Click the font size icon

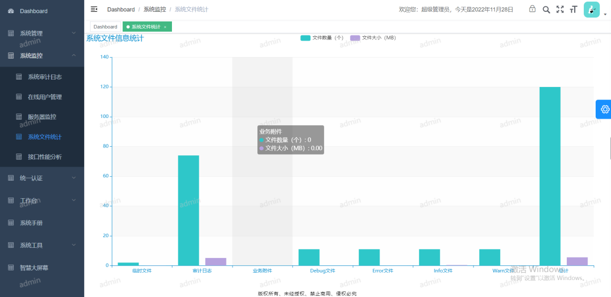[574, 10]
